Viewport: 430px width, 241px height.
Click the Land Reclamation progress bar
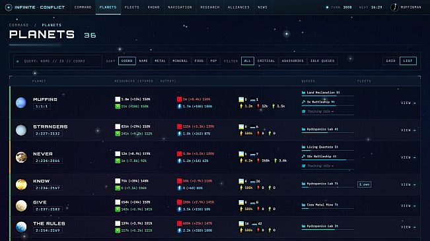click(x=328, y=96)
